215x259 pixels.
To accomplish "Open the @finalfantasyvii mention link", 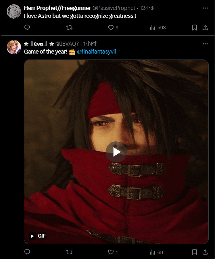I will click(96, 52).
